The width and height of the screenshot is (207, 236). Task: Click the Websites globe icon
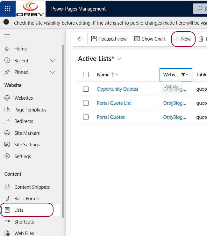click(x=7, y=98)
